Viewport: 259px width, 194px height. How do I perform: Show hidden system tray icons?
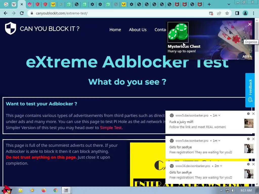pos(221,190)
